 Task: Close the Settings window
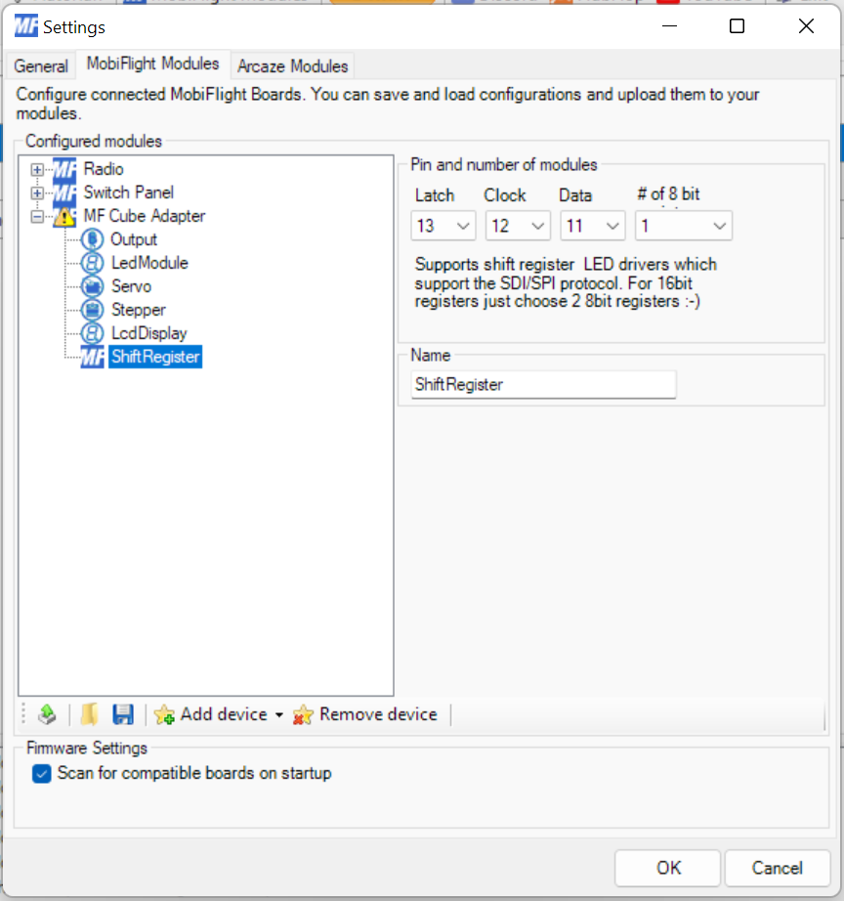point(806,25)
